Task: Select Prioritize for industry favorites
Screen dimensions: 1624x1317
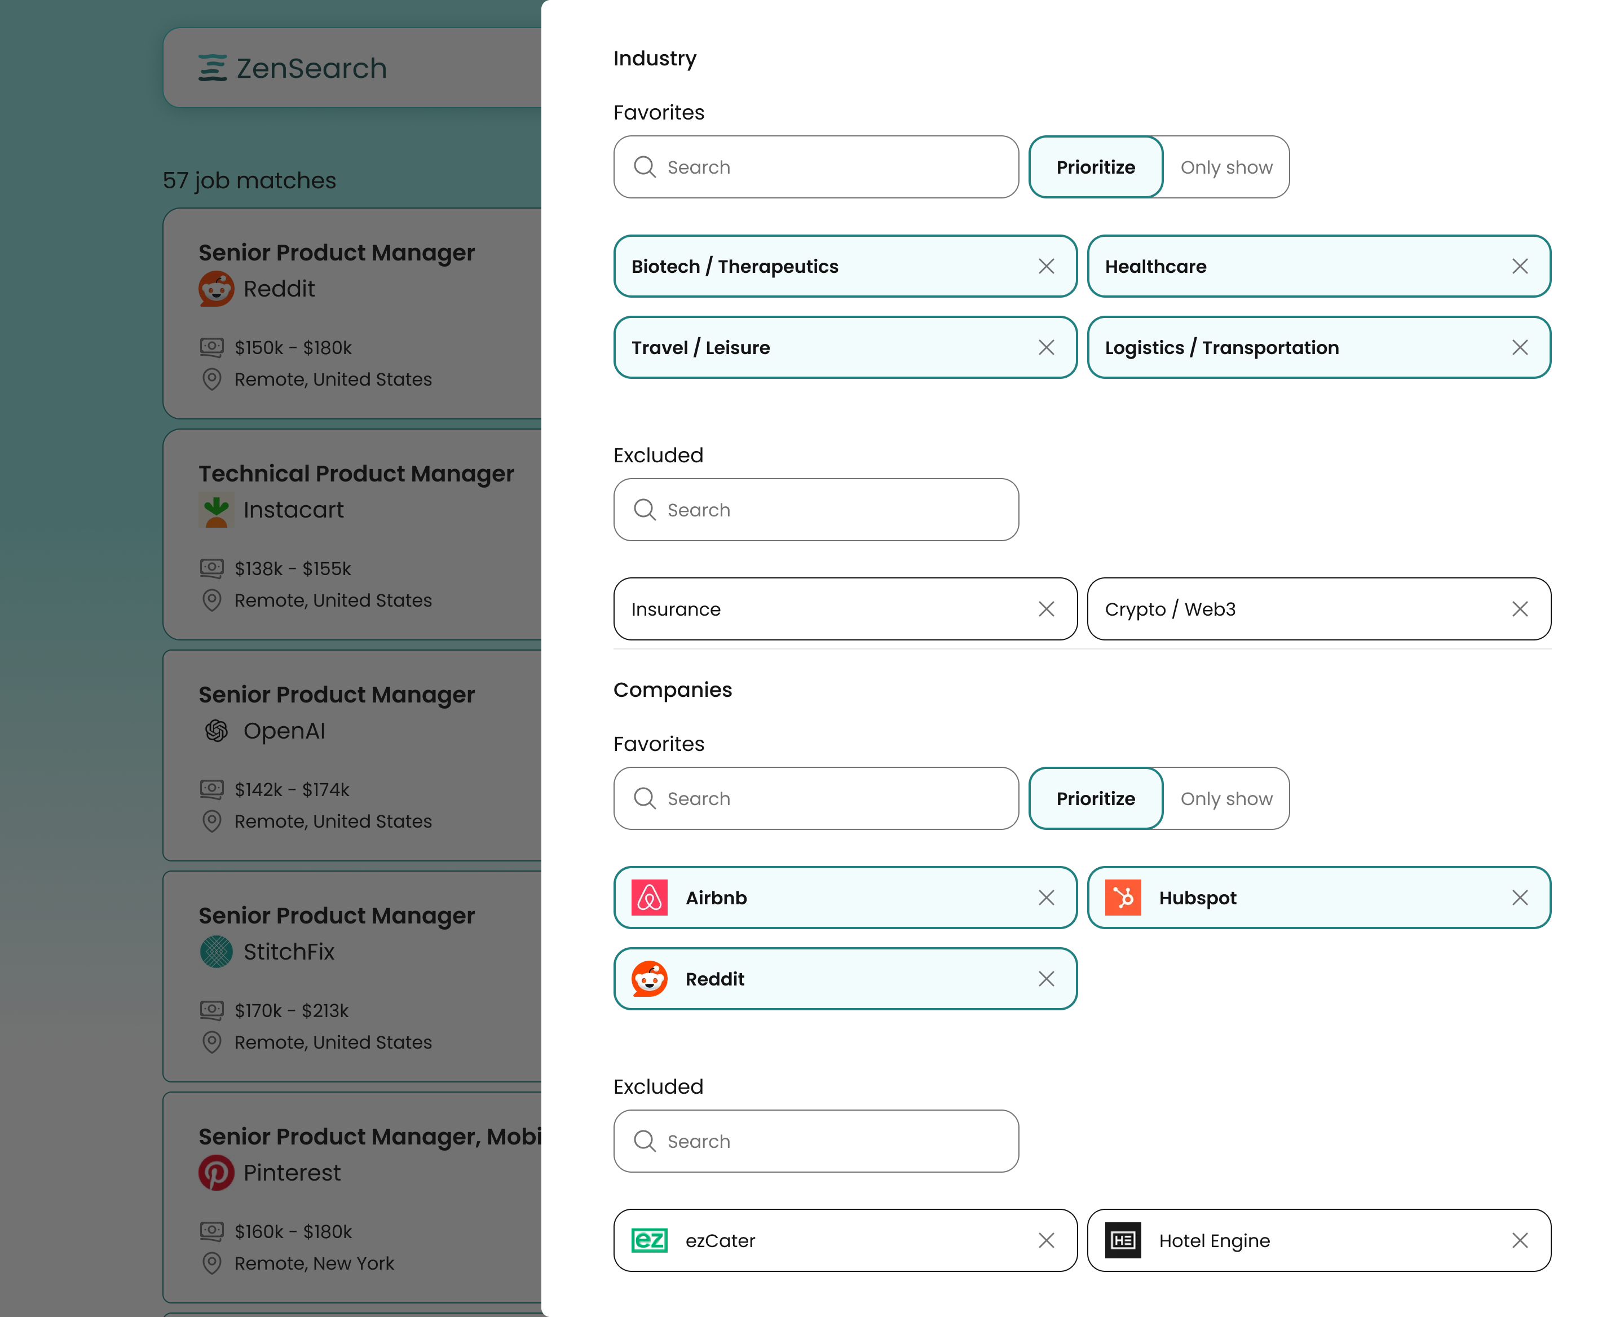Action: 1095,167
